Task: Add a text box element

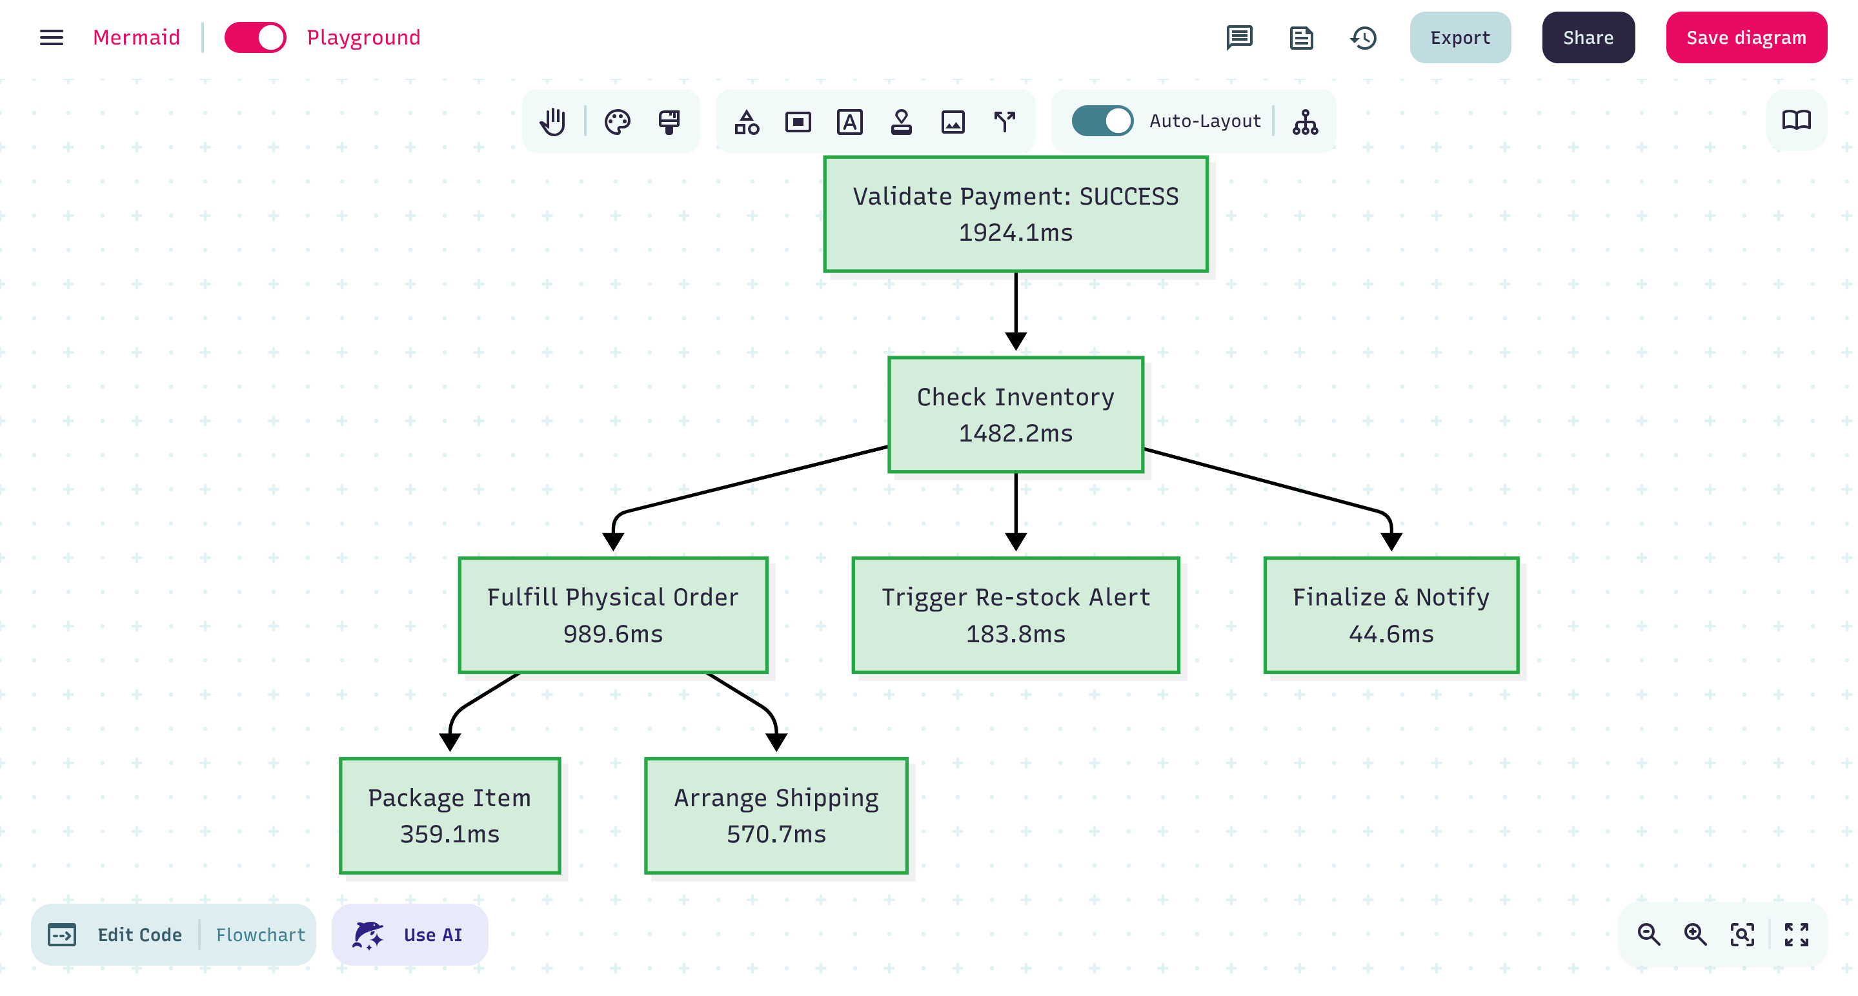Action: pos(849,121)
